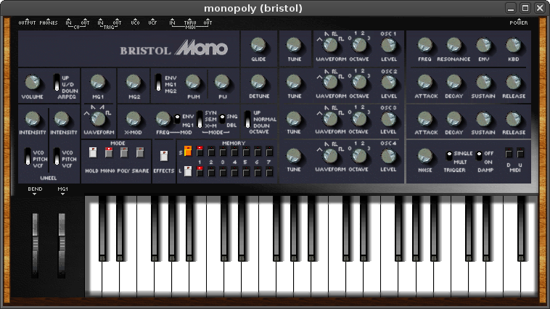Click the MG2 frequency knob
The height and width of the screenshot is (309, 550).
(134, 82)
